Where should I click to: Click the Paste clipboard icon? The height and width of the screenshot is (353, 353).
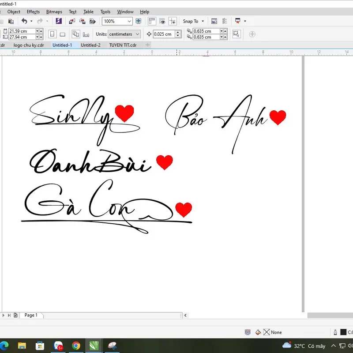(x=11, y=21)
